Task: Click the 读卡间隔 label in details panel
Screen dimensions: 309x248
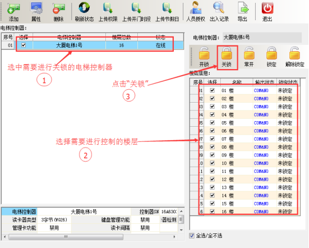Action: pos(120,228)
